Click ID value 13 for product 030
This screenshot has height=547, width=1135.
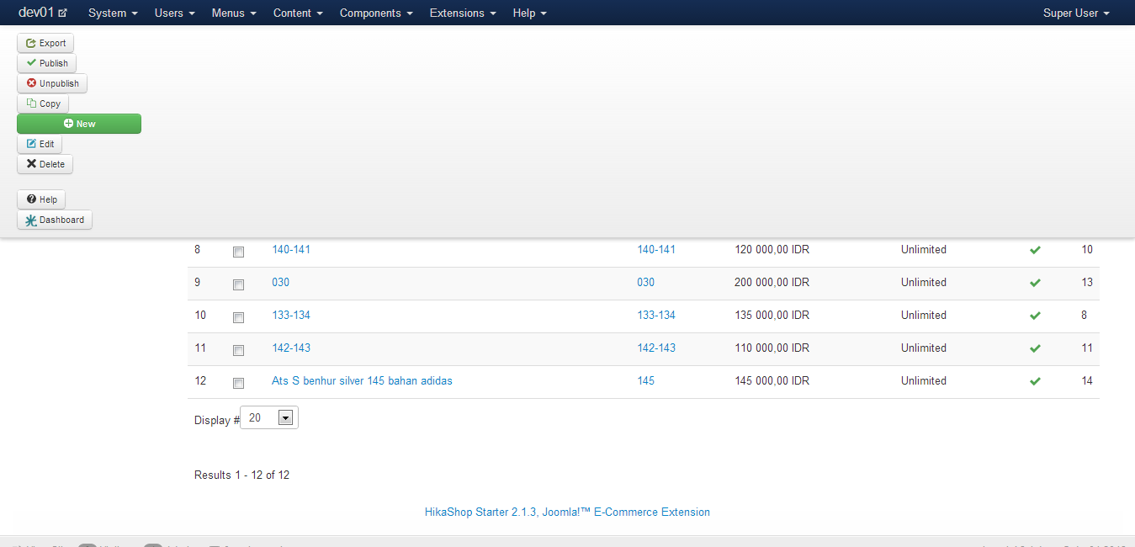(1087, 282)
